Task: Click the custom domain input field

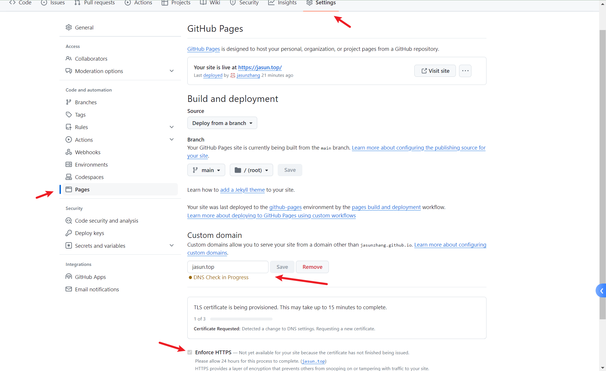Action: coord(228,267)
